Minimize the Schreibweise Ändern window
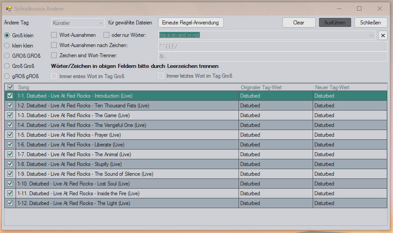 click(339, 8)
